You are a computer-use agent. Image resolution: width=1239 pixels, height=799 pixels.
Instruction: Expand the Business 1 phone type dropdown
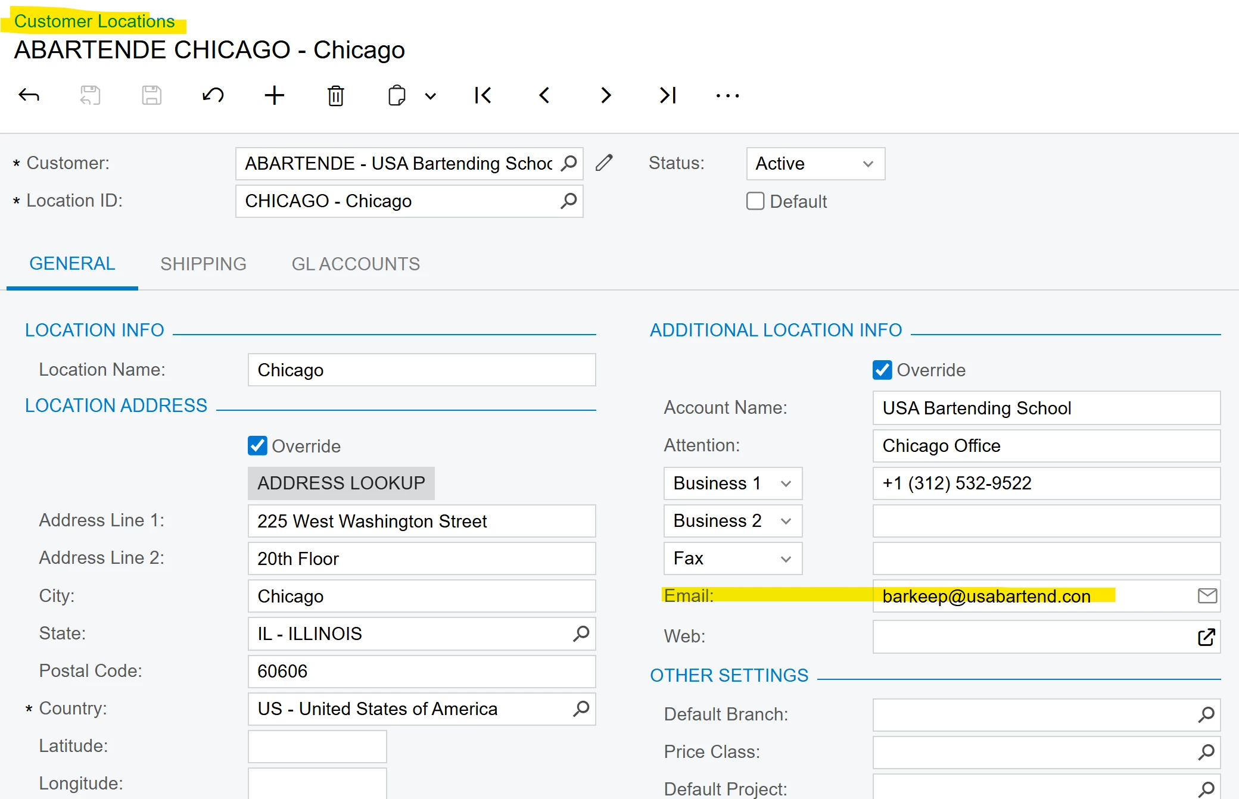point(733,483)
